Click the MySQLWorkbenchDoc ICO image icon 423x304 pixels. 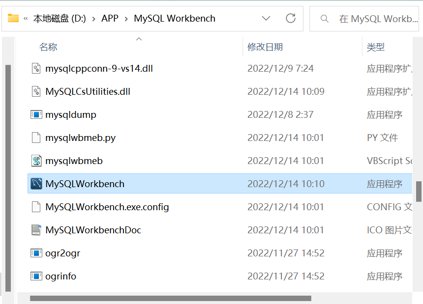click(36, 230)
